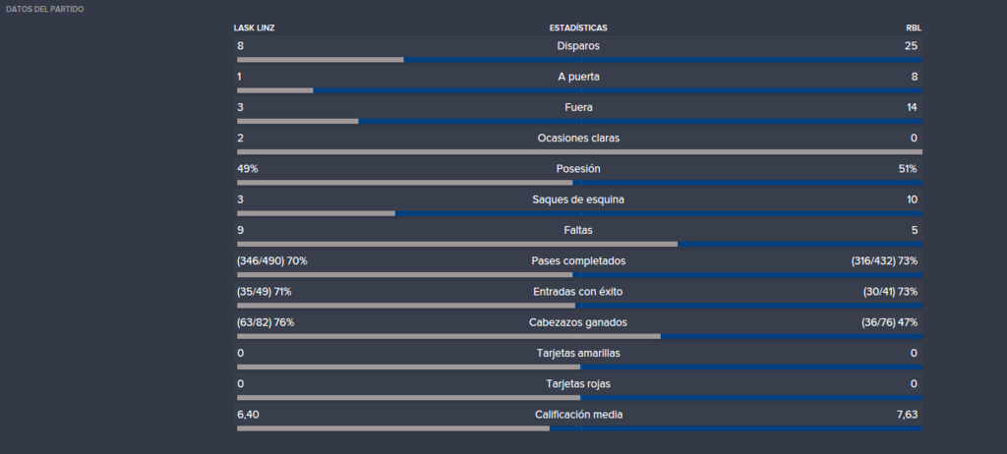Click the Saques de esquina bar
1007x454 pixels.
point(579,213)
